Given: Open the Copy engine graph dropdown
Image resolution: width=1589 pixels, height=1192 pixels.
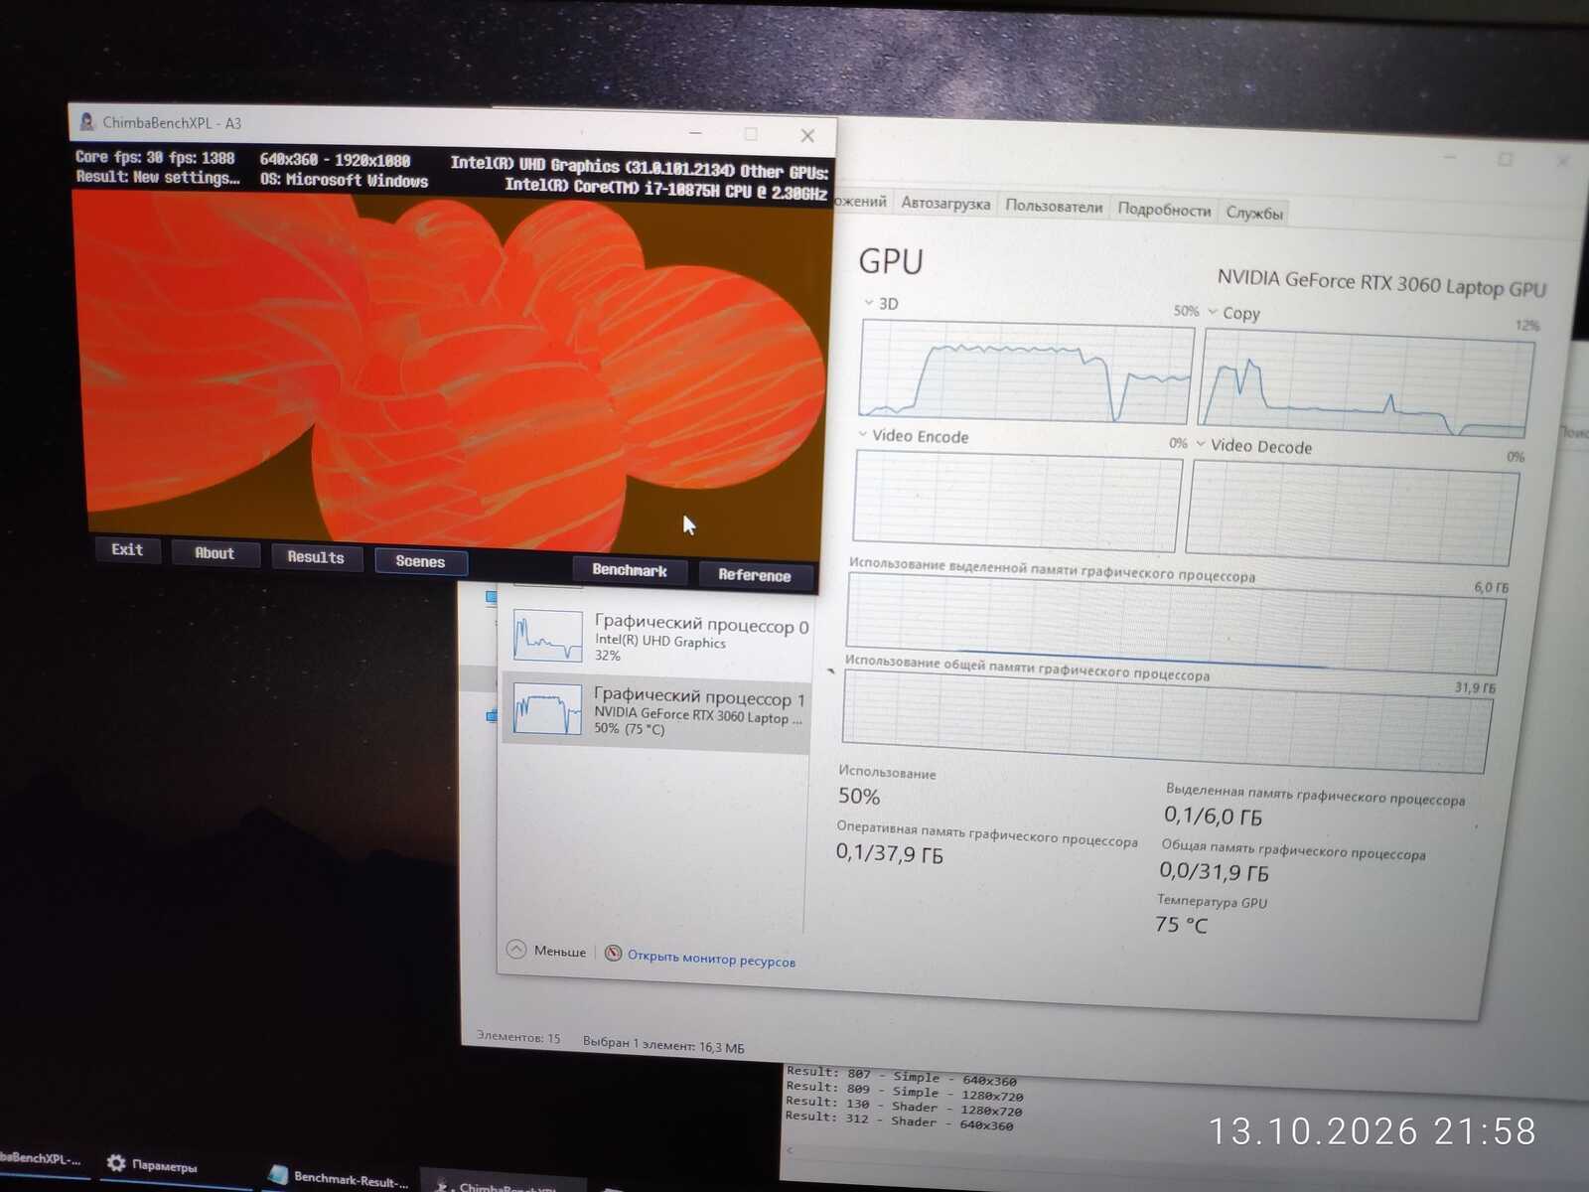Looking at the screenshot, I should coord(1213,311).
